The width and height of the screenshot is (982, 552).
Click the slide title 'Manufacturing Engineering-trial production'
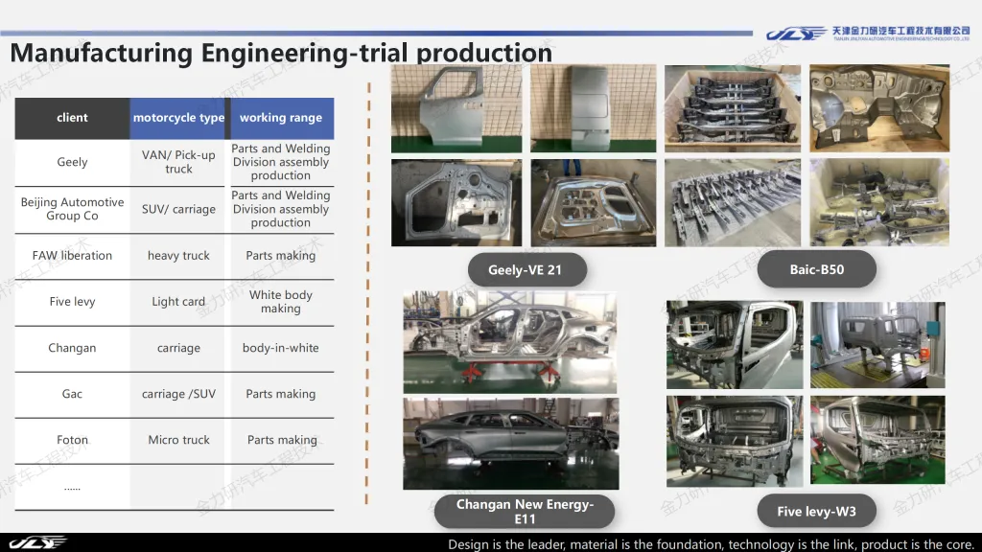click(x=281, y=53)
